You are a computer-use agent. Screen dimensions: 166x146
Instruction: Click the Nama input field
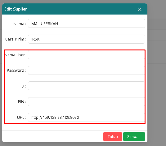(87, 24)
